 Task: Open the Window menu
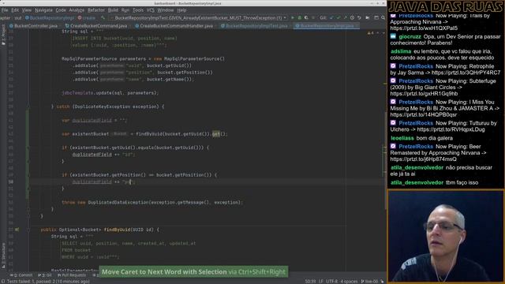pyautogui.click(x=165, y=10)
